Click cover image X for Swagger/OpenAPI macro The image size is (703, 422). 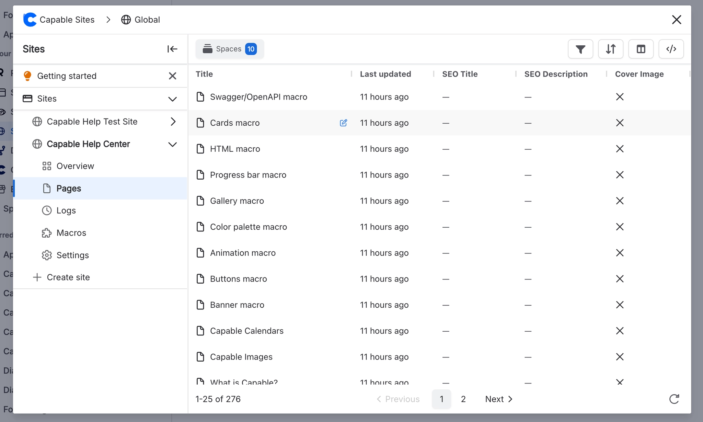(620, 97)
